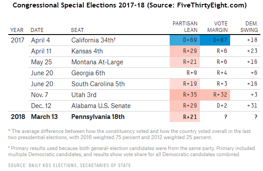263x171 pixels.
Task: Click the bold Pennsylvania 18th seat row
Action: click(x=134, y=117)
